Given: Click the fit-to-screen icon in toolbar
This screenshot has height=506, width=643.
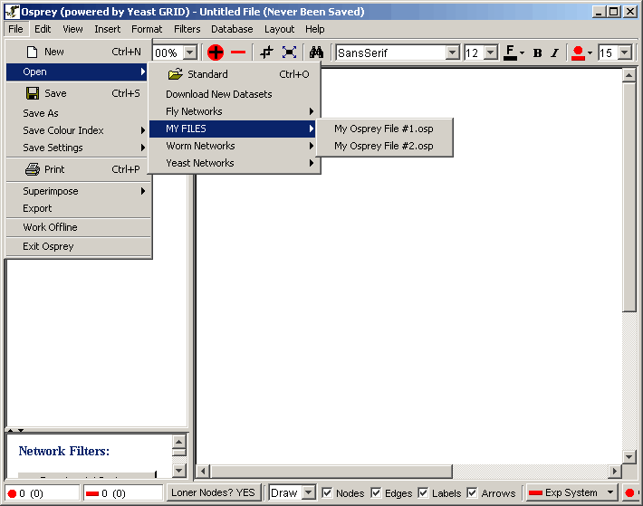Looking at the screenshot, I should click(x=289, y=53).
